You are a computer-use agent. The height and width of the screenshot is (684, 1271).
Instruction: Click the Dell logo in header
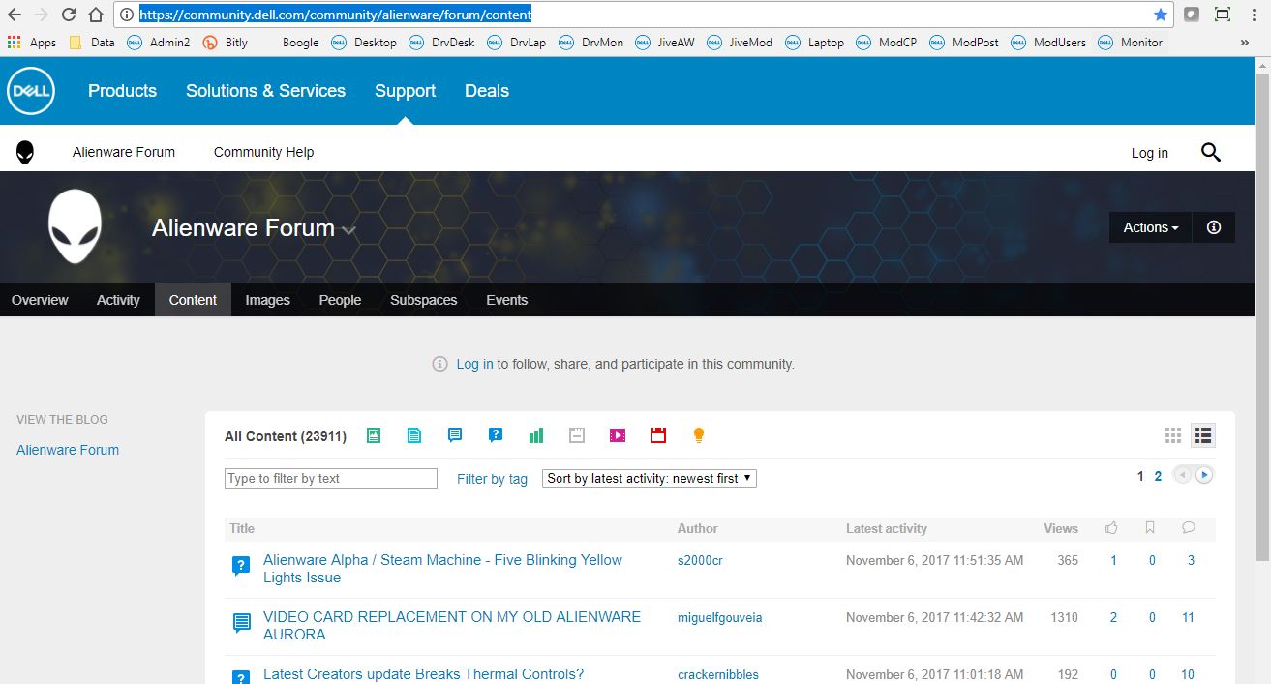click(31, 91)
